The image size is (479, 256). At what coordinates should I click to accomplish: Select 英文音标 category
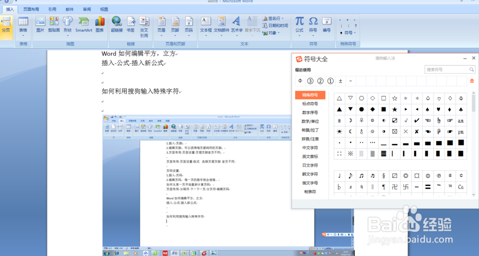[310, 157]
